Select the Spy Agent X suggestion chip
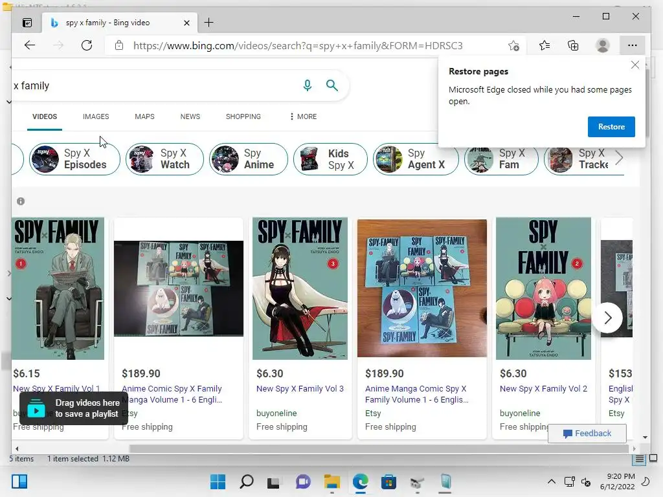Image resolution: width=663 pixels, height=497 pixels. 416,159
